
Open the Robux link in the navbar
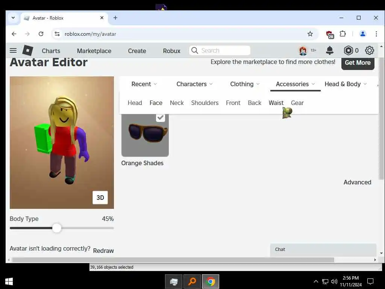(171, 51)
